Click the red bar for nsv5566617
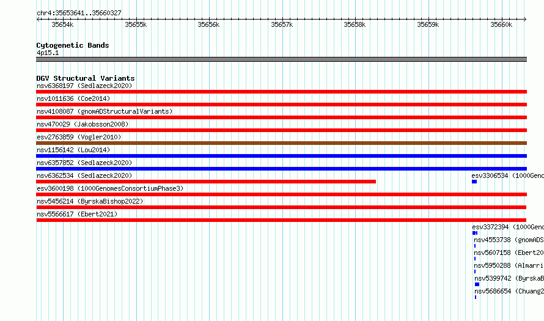 coord(281,220)
